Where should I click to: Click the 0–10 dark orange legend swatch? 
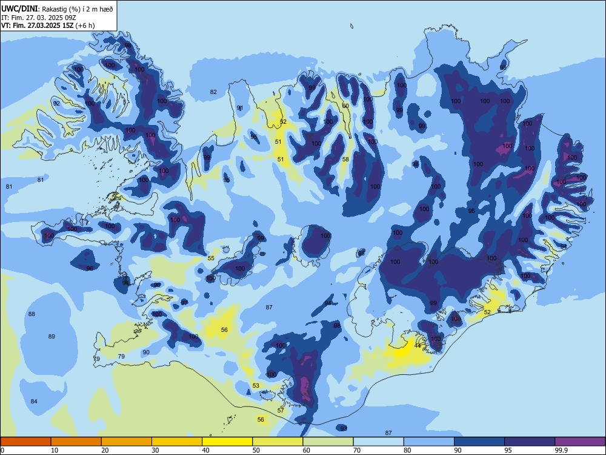(25, 442)
